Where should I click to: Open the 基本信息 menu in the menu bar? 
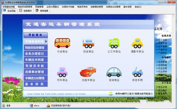tap(127, 7)
